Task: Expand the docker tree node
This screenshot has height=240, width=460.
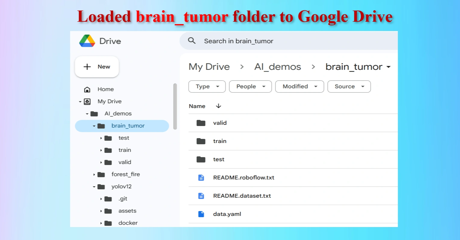Action: click(x=101, y=223)
